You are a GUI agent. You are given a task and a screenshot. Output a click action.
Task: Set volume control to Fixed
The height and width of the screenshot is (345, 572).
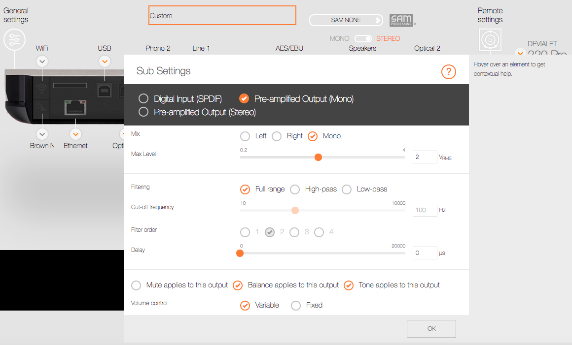point(296,306)
